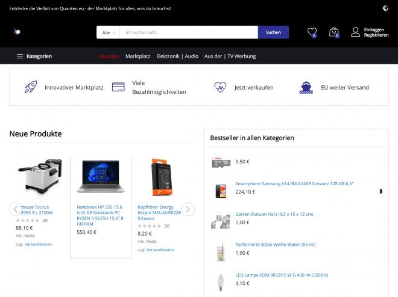Open Parfümierte Stäbe thumbnail image
Viewport: 398px width, 297px height.
coord(221,251)
